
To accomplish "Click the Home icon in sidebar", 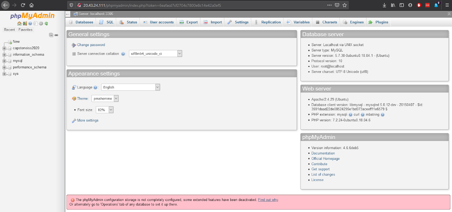I will 19,23.
